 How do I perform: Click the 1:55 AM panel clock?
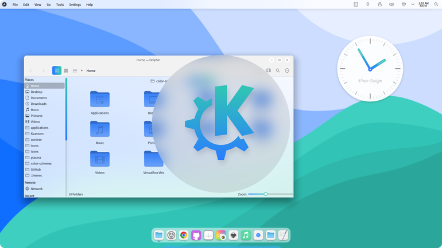pyautogui.click(x=424, y=5)
